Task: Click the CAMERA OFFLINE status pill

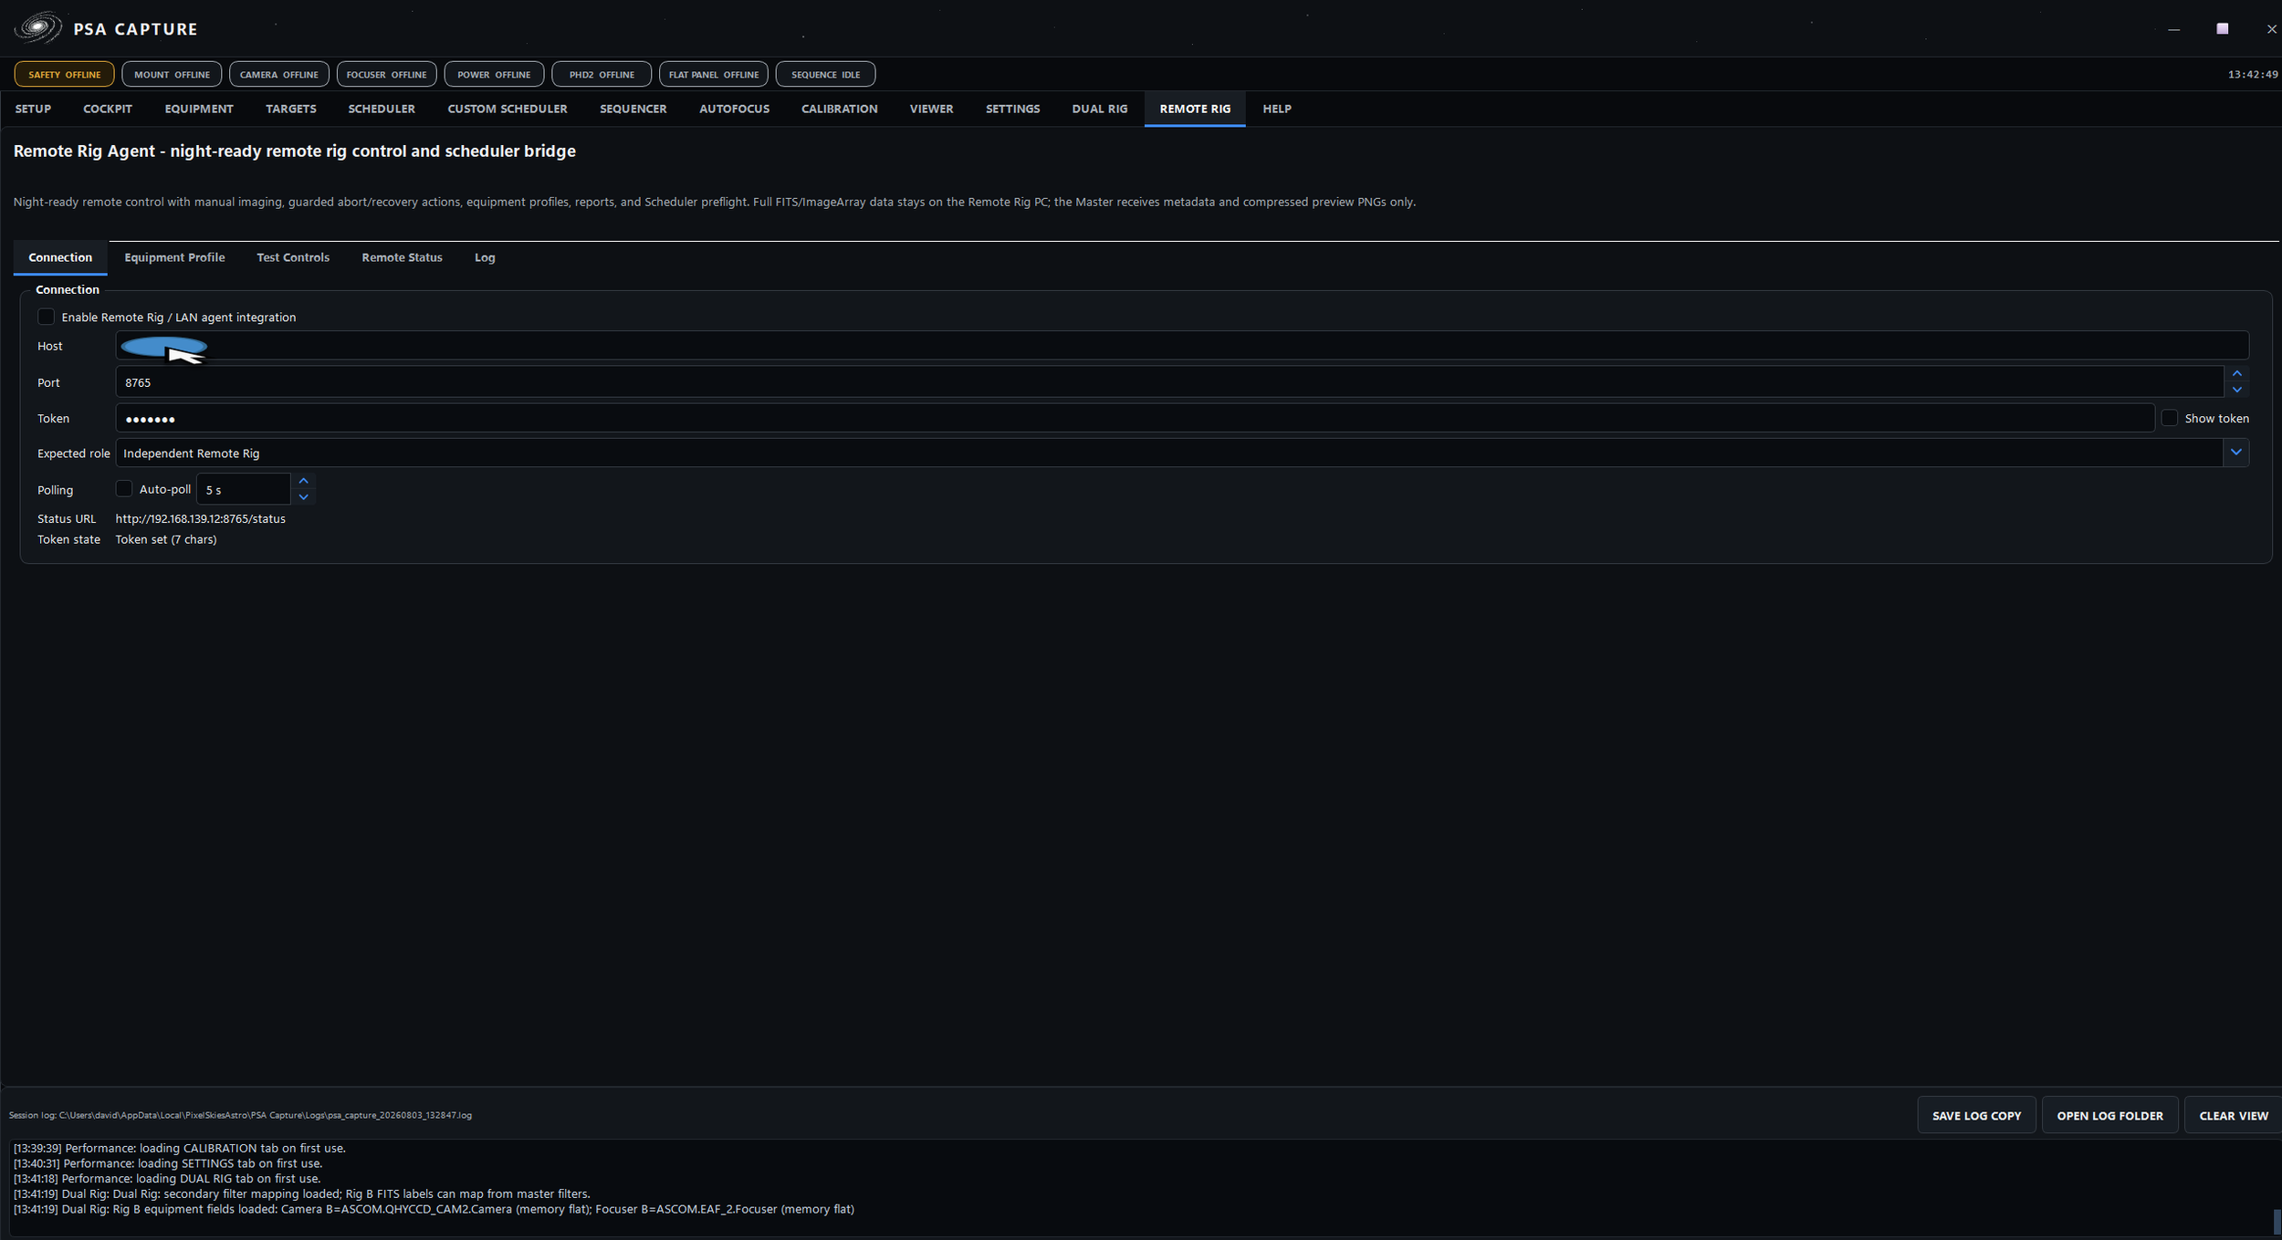Action: [x=278, y=74]
